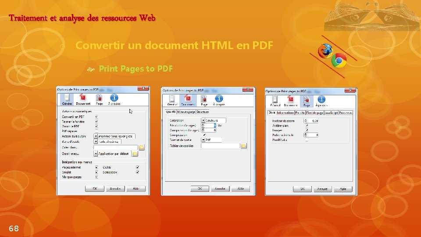This screenshot has height=237, width=421.
Task: Select Général icon in the middle dialog
Action: tap(172, 99)
